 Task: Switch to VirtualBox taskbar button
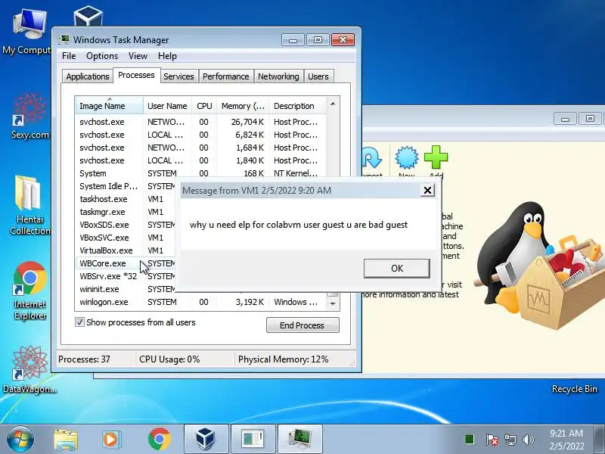tap(206, 440)
